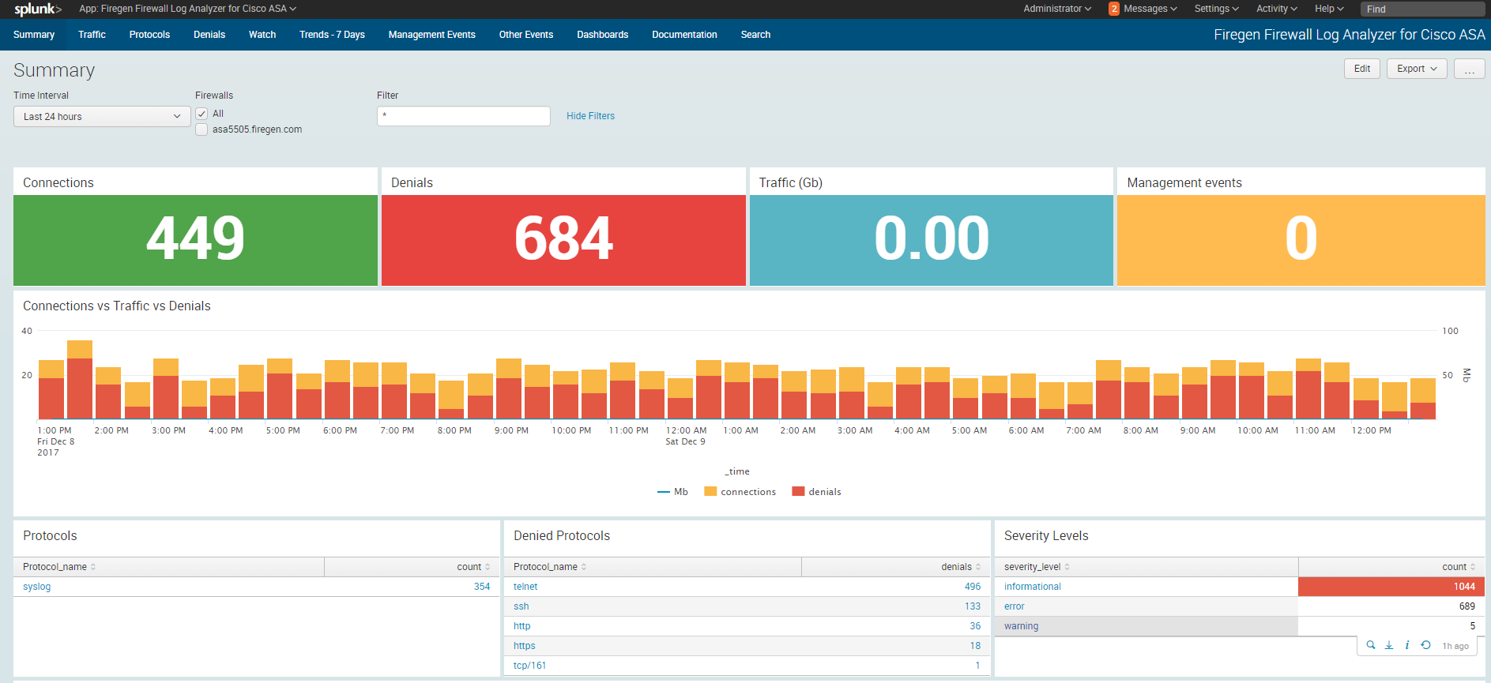Click the Denials 684 tile
Image resolution: width=1491 pixels, height=683 pixels.
point(563,240)
